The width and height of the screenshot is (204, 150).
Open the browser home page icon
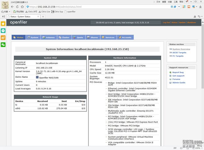click(22, 7)
